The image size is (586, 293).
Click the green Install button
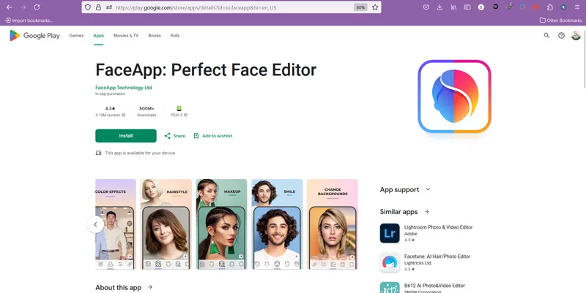125,136
